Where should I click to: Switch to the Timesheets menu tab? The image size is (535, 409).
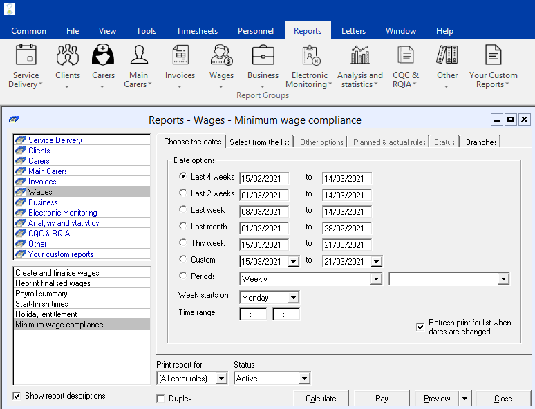[197, 31]
